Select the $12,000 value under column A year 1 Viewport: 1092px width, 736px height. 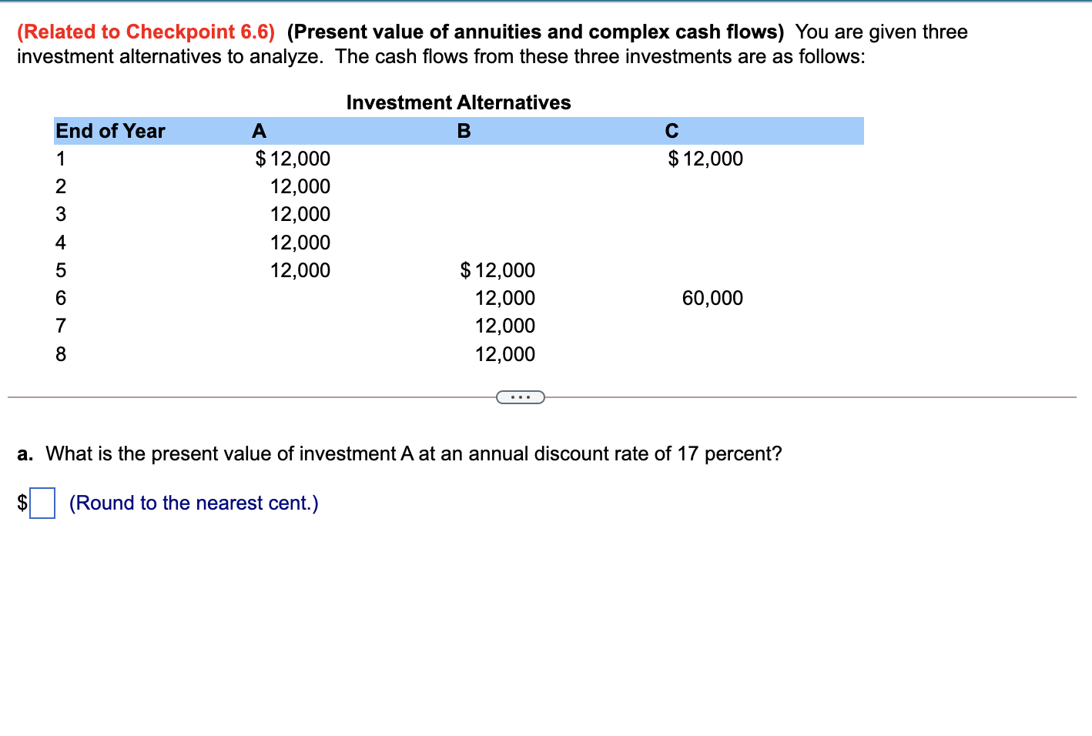292,159
